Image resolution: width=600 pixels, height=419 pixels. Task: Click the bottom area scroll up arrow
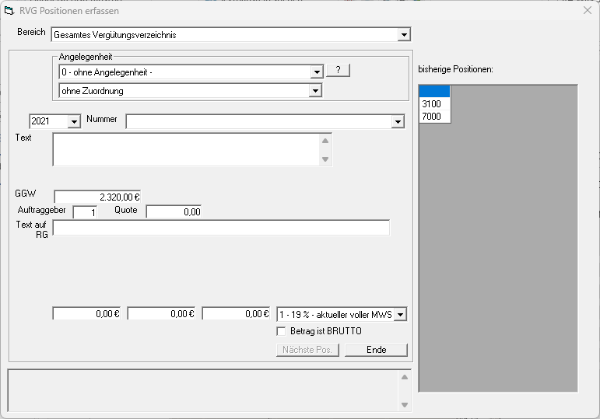point(405,377)
